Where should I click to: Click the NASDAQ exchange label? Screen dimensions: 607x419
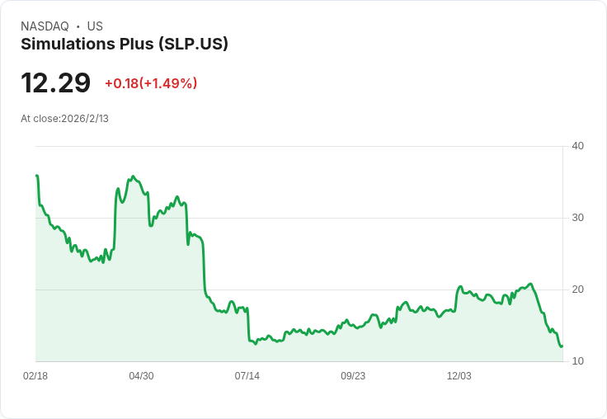click(x=45, y=26)
